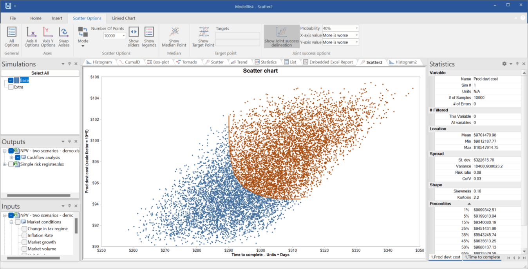The image size is (528, 269).
Task: Check the Extra simulation checkbox
Action: [x=10, y=87]
